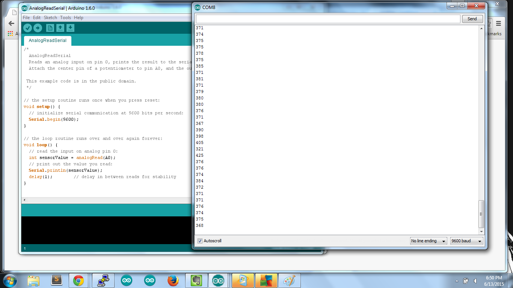Click the serial reading '405'
This screenshot has width=513, height=288.
point(199,142)
